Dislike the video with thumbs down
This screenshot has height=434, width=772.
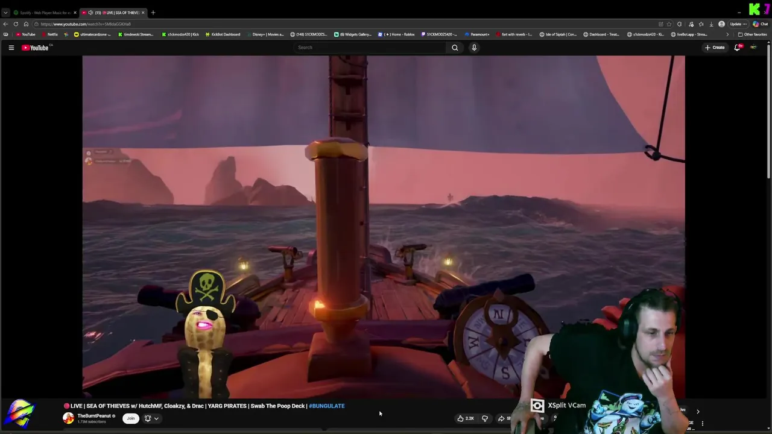click(485, 418)
